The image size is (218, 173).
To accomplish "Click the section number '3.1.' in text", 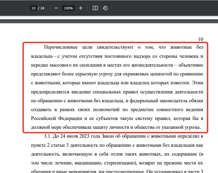I will tap(49, 136).
